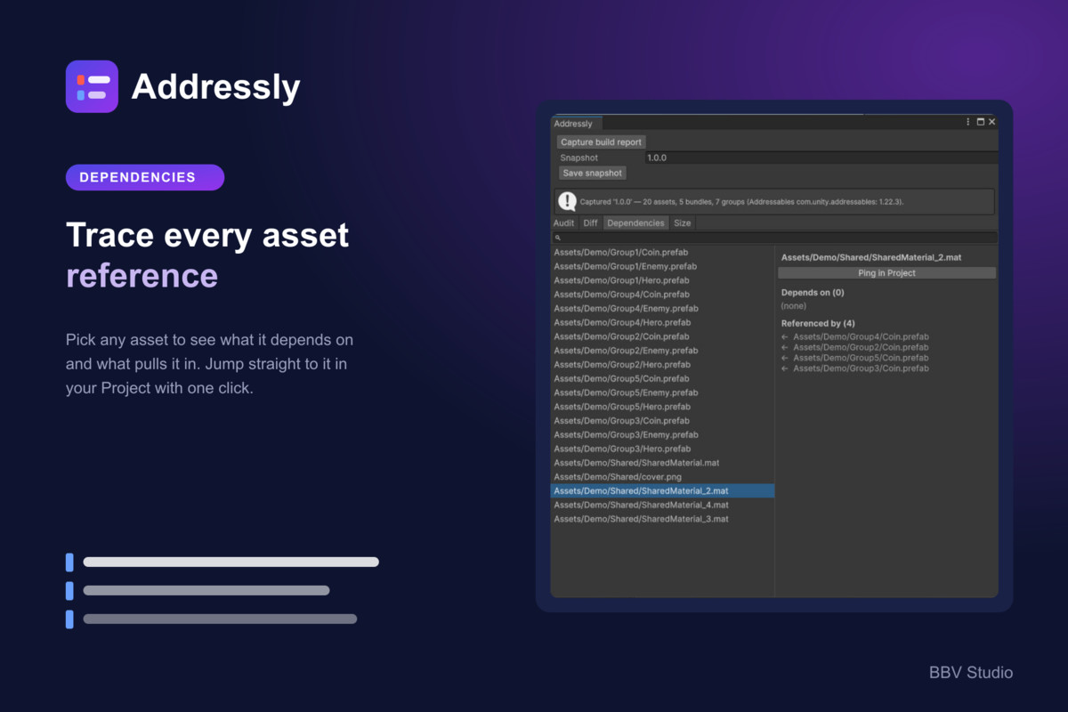Switch to the Diff tab
Viewport: 1068px width, 712px height.
[590, 223]
